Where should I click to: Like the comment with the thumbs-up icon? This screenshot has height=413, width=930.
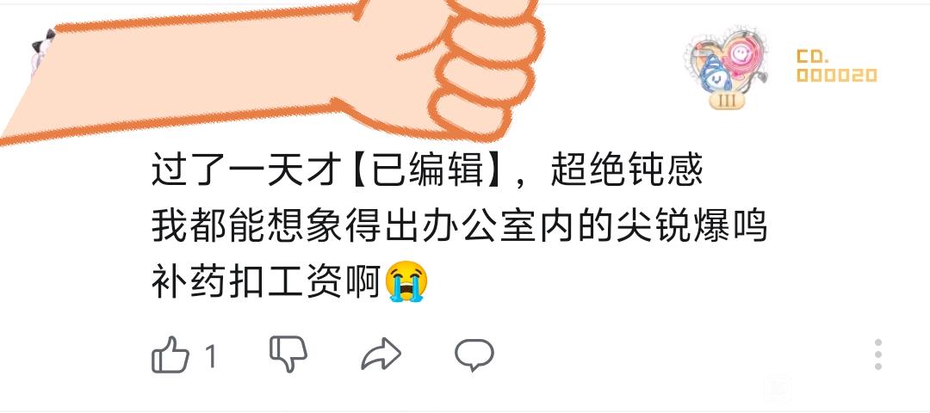click(x=170, y=354)
